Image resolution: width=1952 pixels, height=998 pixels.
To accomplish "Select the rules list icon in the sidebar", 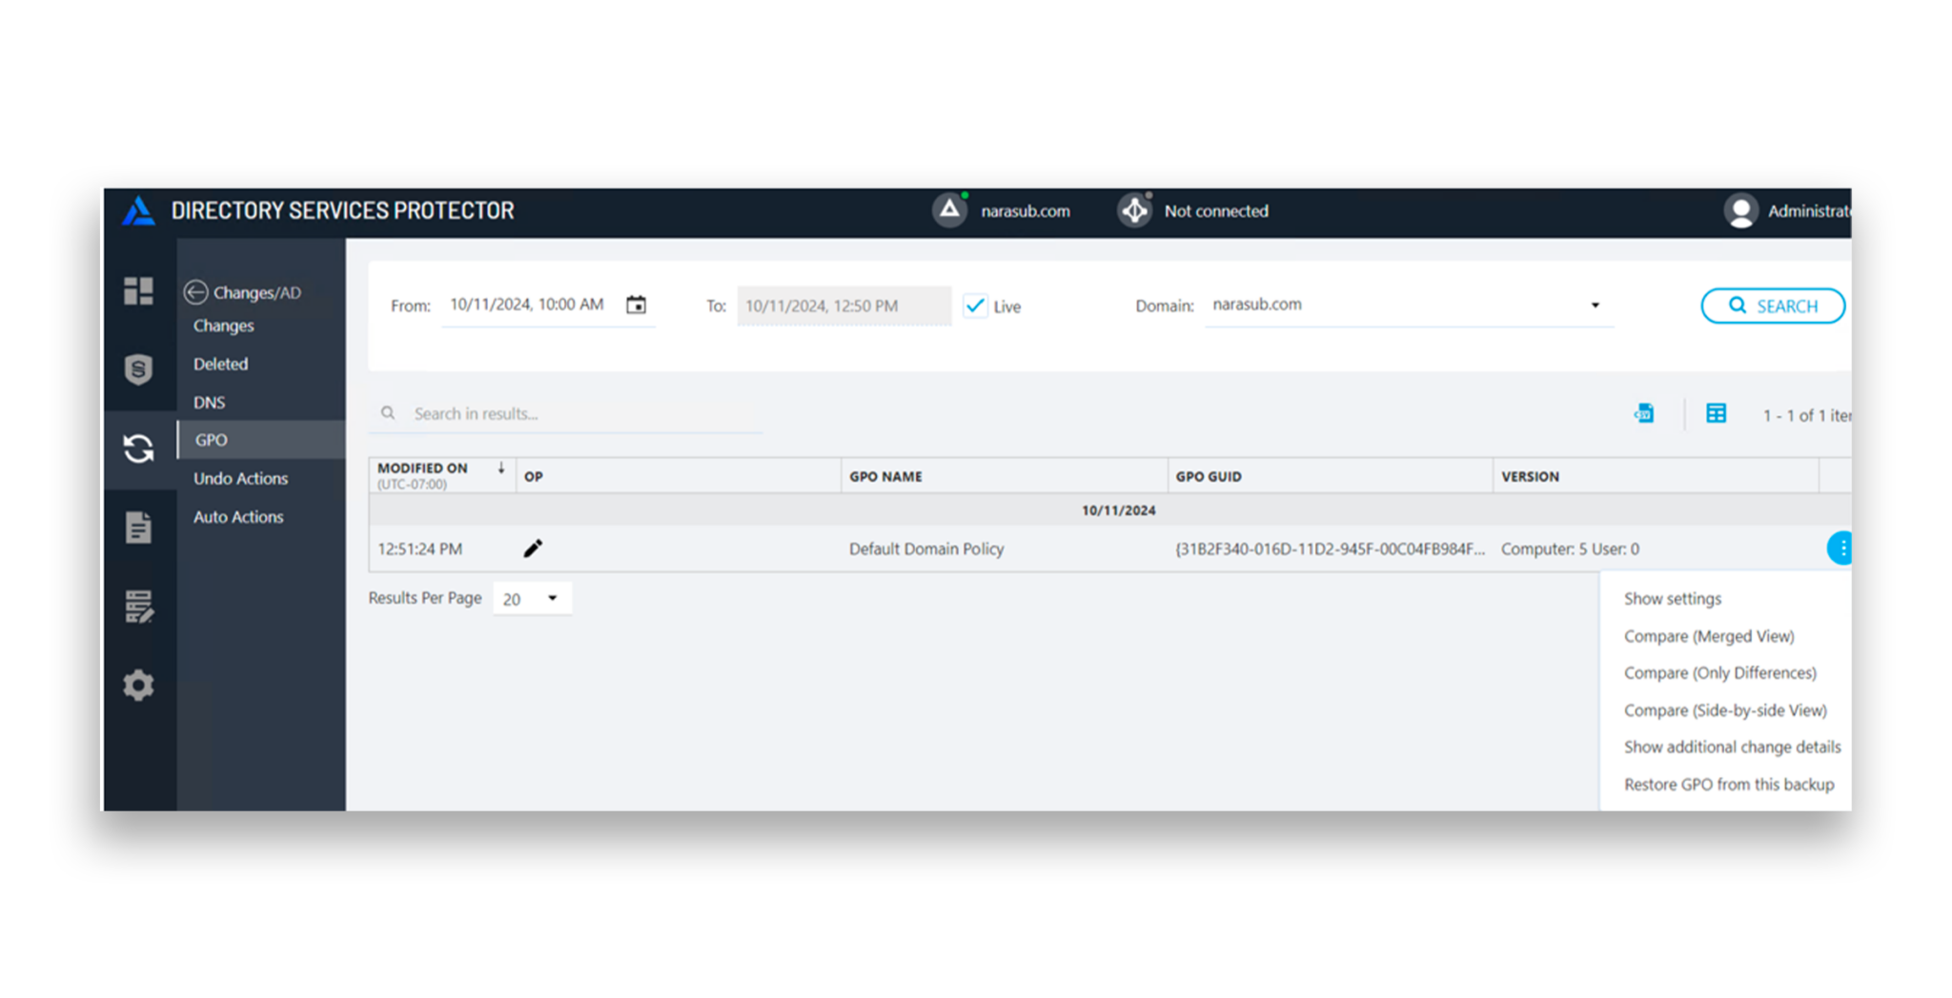I will tap(139, 606).
